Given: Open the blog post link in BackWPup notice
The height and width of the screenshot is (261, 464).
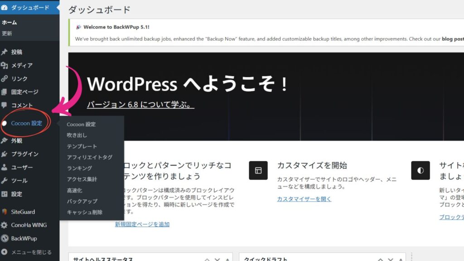Looking at the screenshot, I should tap(453, 39).
